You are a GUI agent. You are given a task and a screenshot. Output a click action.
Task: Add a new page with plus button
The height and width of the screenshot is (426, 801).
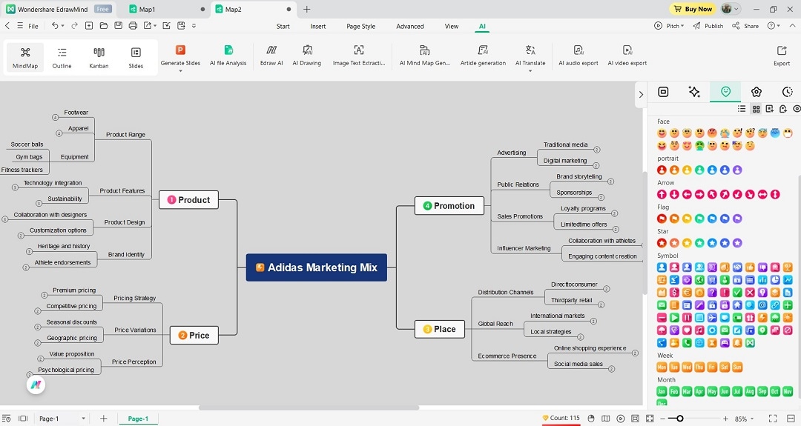(104, 419)
